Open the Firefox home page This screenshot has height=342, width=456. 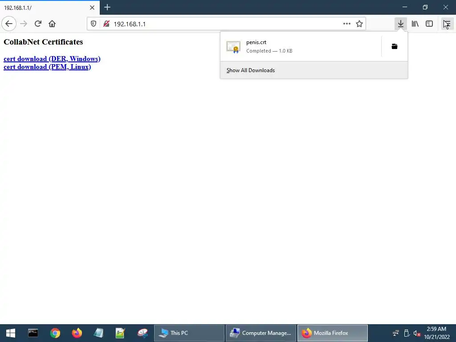(x=52, y=24)
